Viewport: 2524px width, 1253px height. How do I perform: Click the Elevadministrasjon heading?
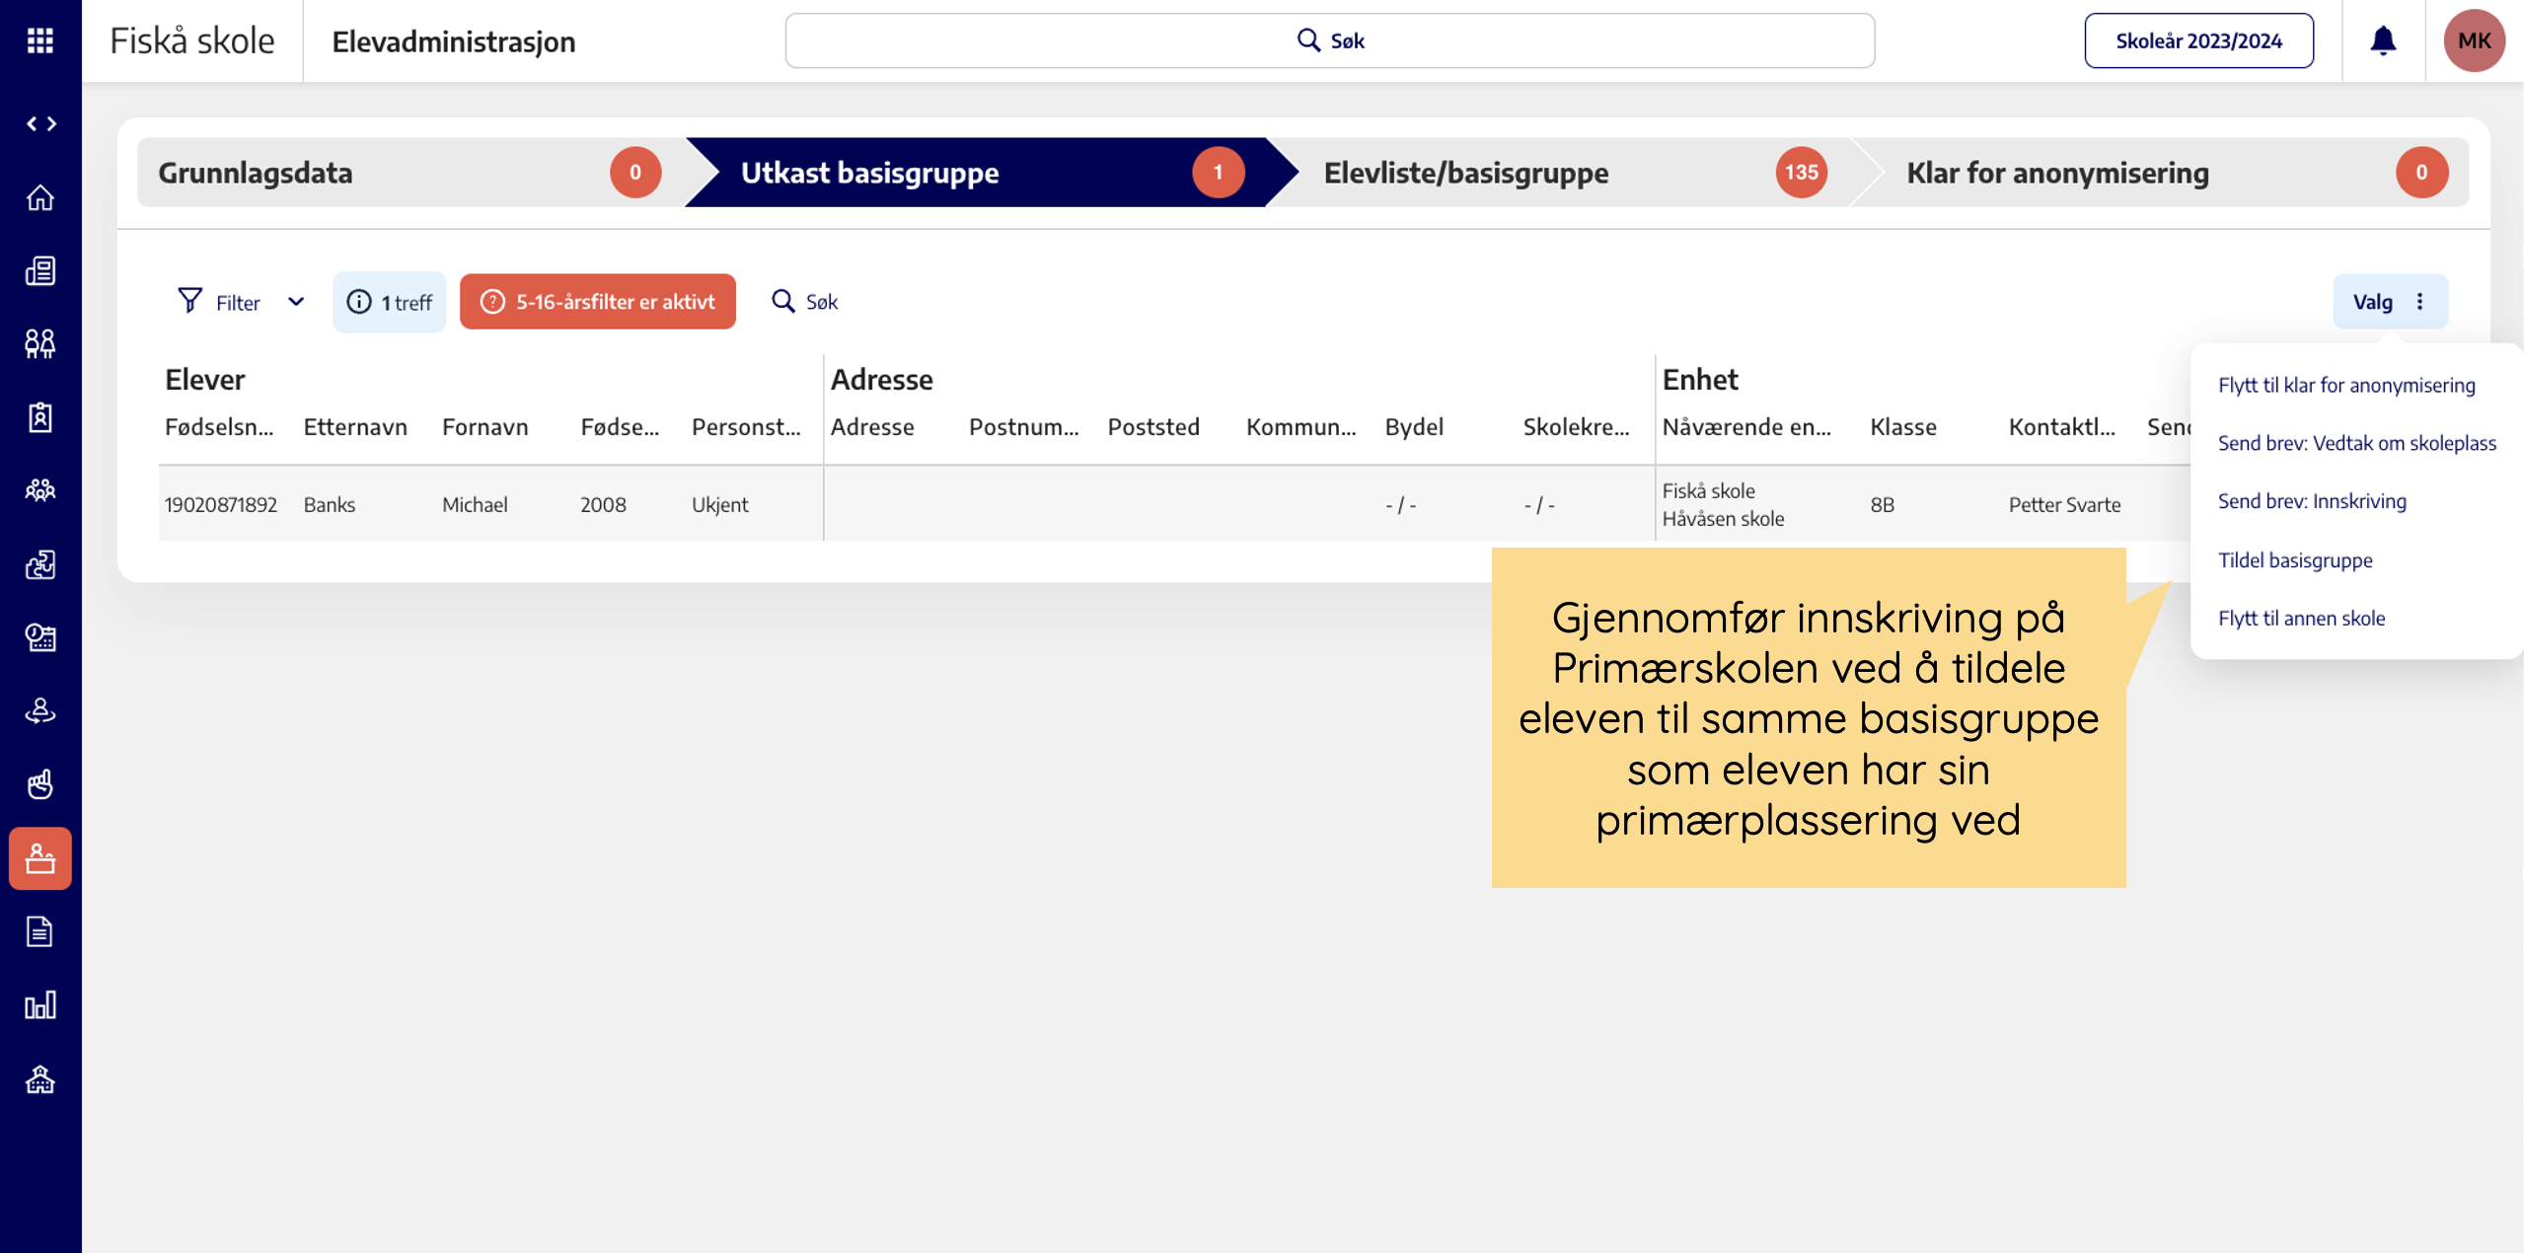click(x=454, y=41)
